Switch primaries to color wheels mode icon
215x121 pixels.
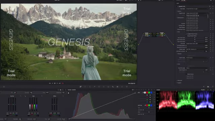(x=58, y=90)
